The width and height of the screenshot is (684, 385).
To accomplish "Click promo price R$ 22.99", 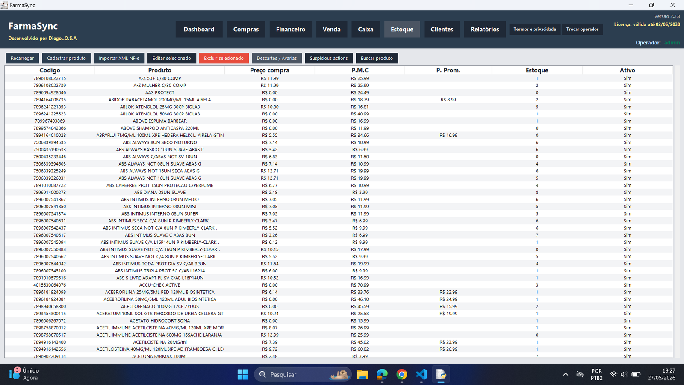I will pos(448,292).
